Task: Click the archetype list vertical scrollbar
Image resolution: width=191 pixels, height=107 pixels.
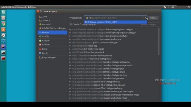Action: (x=158, y=42)
